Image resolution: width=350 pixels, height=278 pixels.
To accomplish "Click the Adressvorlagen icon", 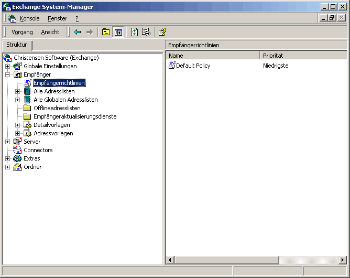I will click(x=27, y=133).
